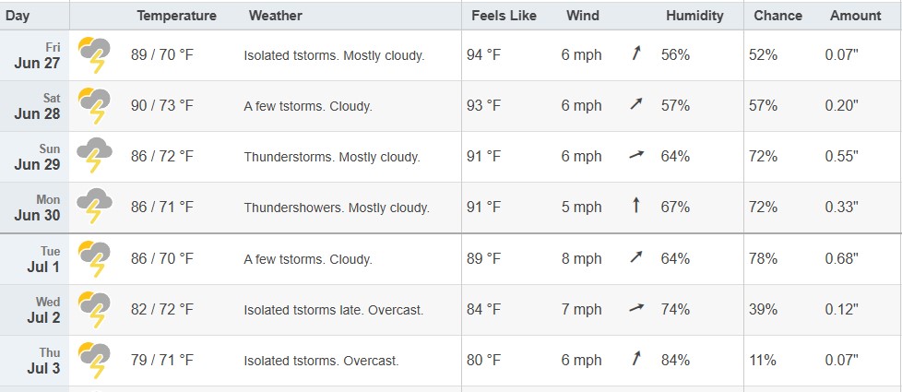Click the Chance column header
This screenshot has height=392, width=902.
point(777,16)
